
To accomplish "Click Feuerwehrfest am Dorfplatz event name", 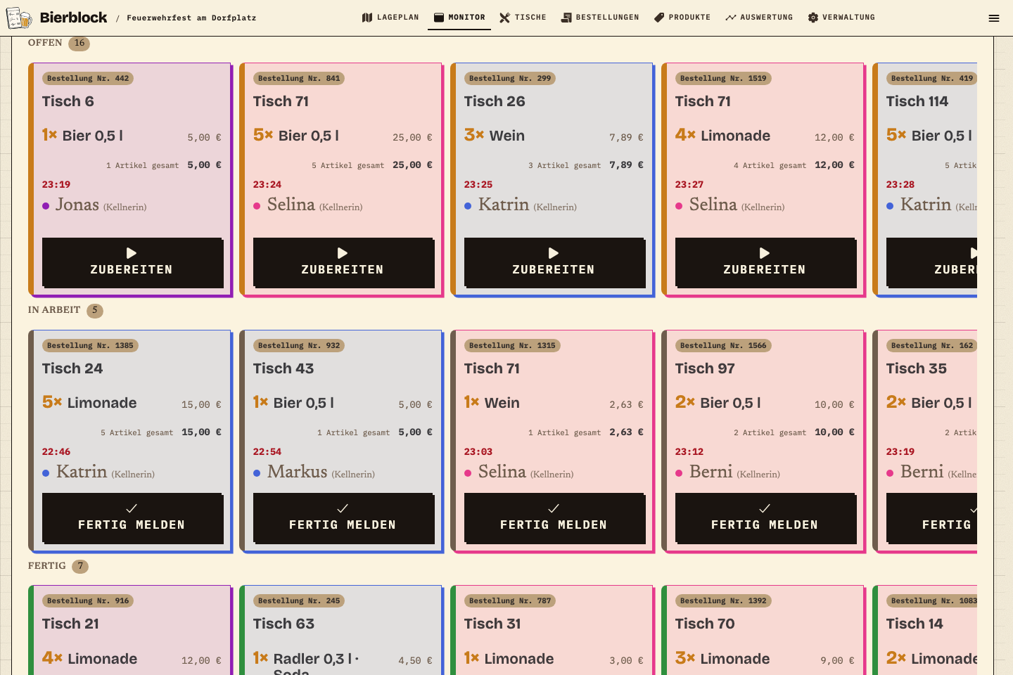I will (191, 18).
